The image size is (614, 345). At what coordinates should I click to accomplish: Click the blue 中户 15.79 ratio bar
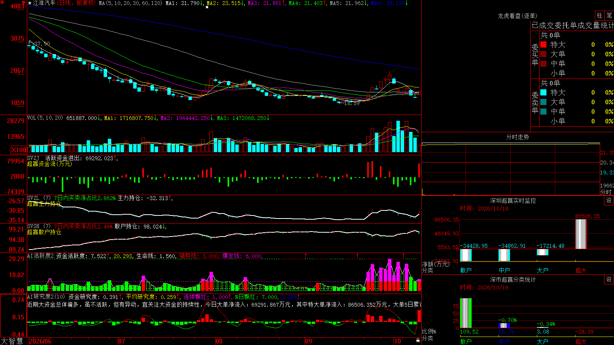coord(504,325)
